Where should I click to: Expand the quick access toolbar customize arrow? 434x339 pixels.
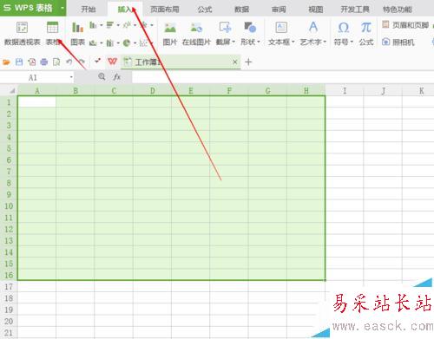97,61
